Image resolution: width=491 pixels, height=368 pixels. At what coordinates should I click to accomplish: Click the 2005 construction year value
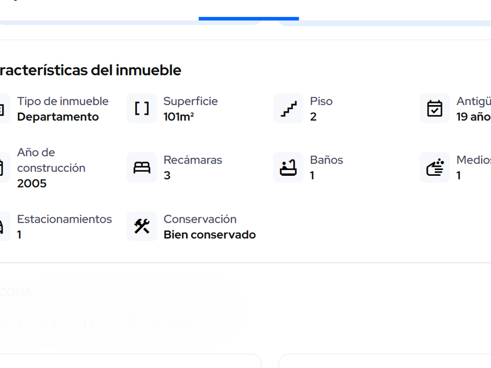tap(32, 183)
